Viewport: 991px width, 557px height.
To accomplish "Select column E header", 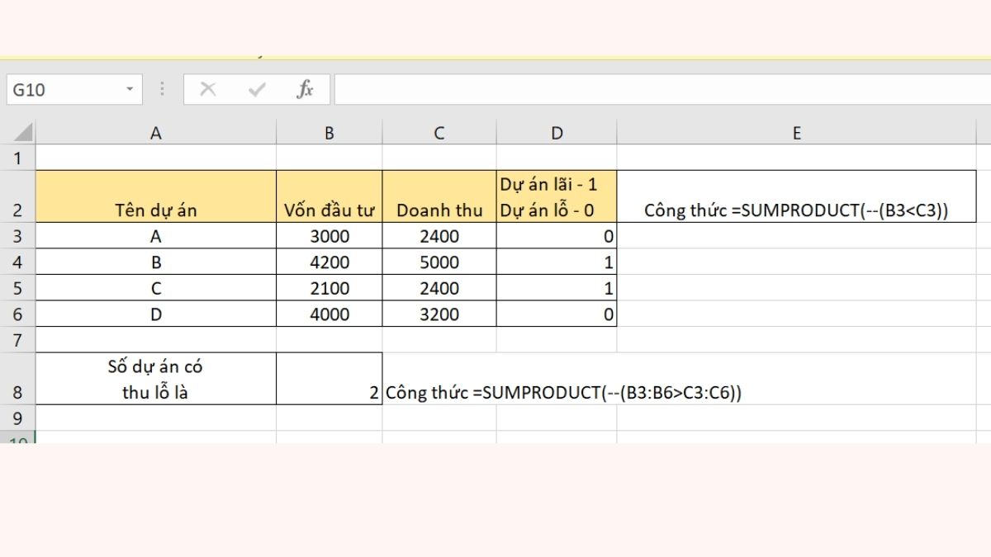I will click(x=797, y=133).
